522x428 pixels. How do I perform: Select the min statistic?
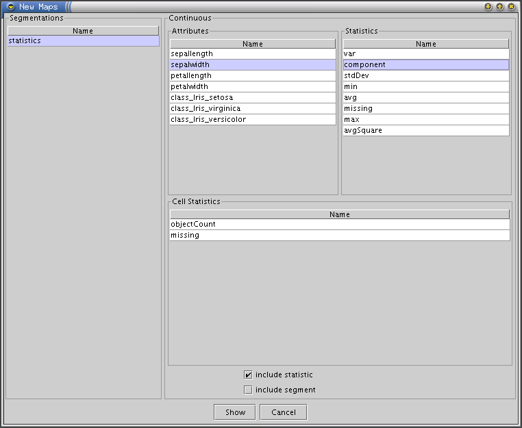coord(426,86)
